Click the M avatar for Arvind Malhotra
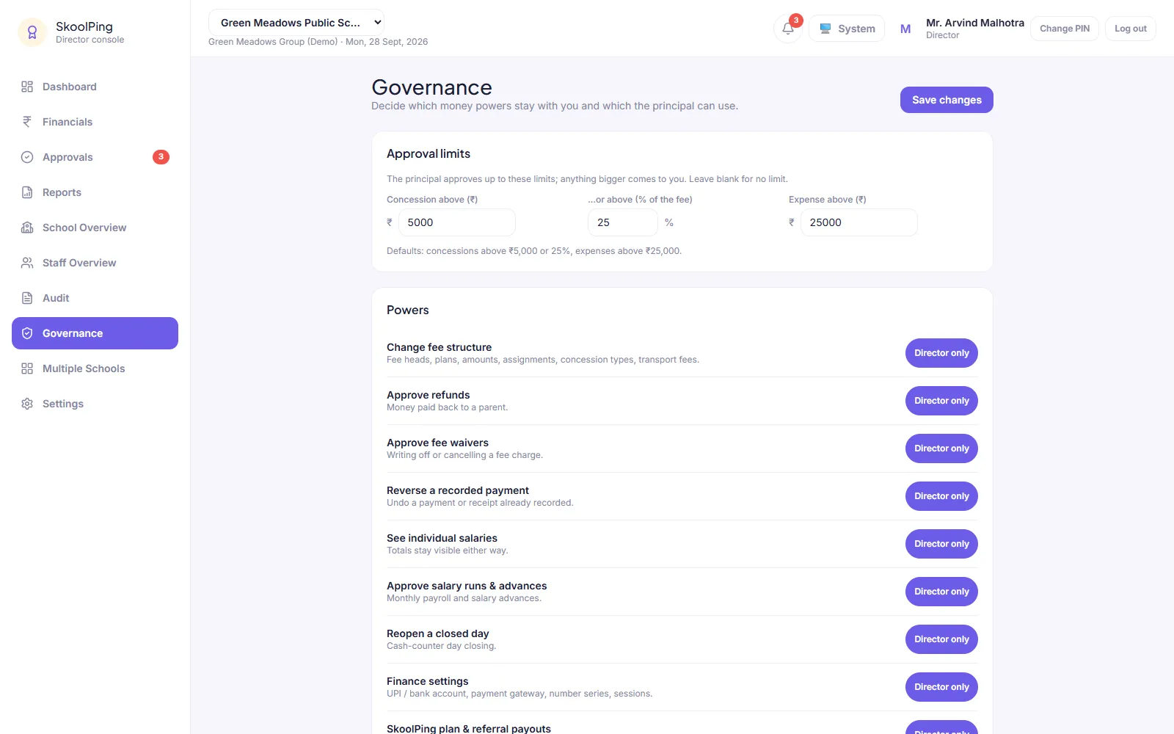This screenshot has width=1174, height=734. [x=905, y=29]
